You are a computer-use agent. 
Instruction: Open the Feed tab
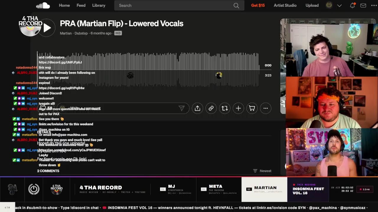pyautogui.click(x=81, y=5)
